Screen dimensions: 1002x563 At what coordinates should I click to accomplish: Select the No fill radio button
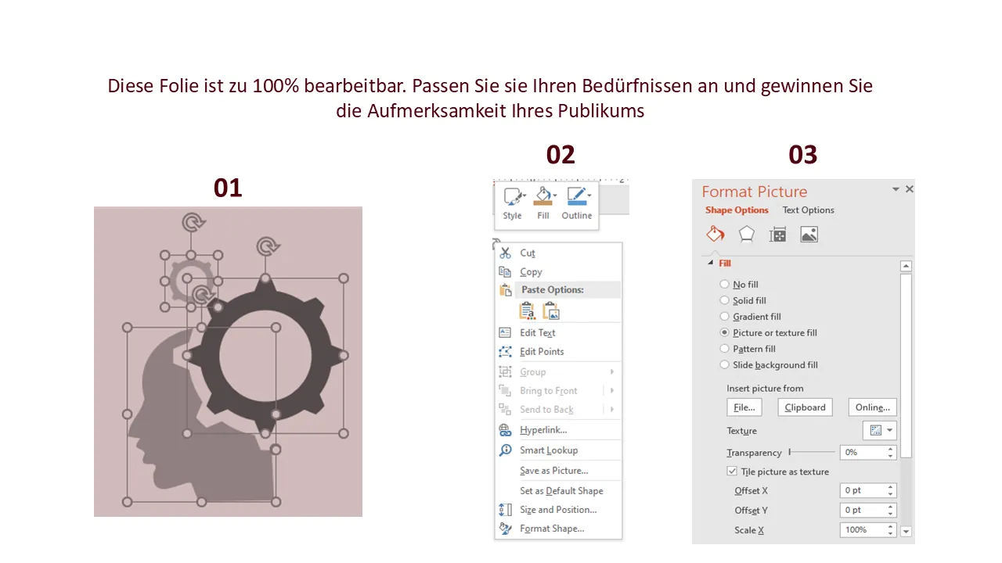pos(725,285)
